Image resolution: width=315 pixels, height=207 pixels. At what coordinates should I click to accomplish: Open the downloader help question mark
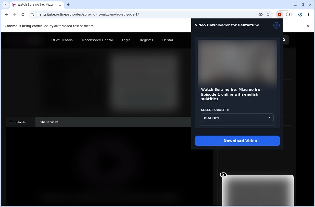[276, 25]
